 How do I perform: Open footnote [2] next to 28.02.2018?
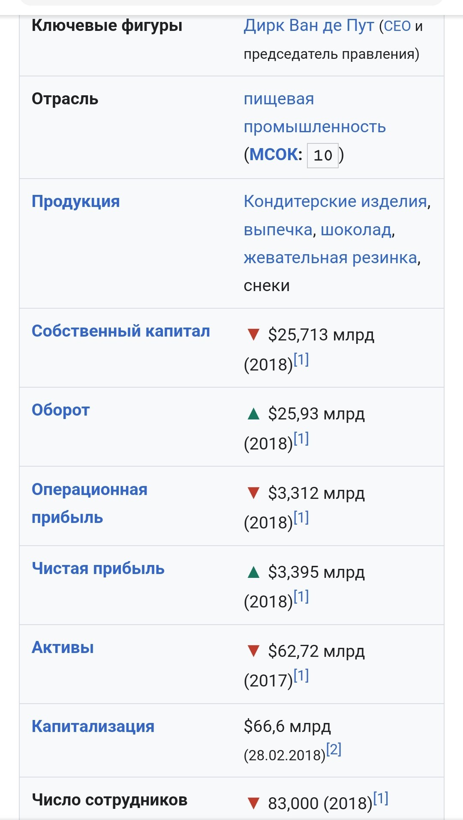point(334,750)
